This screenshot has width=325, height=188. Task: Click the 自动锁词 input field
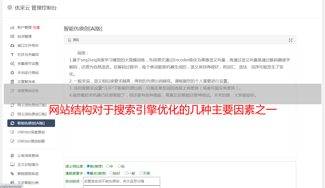tap(121, 181)
